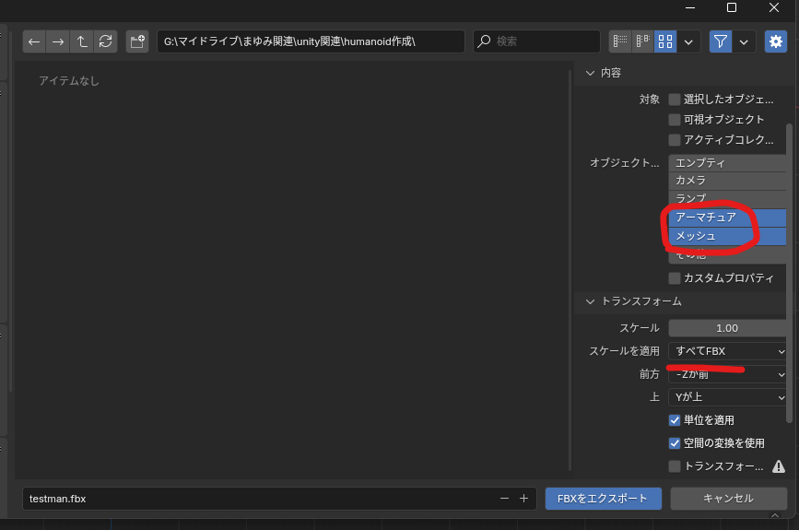Create a new folder
Screen dimensions: 799x530
click(x=137, y=41)
